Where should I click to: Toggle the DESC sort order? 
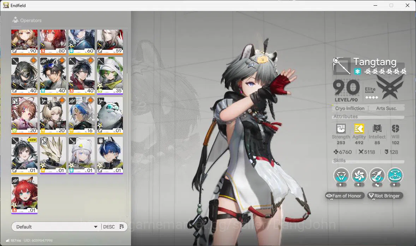109,227
